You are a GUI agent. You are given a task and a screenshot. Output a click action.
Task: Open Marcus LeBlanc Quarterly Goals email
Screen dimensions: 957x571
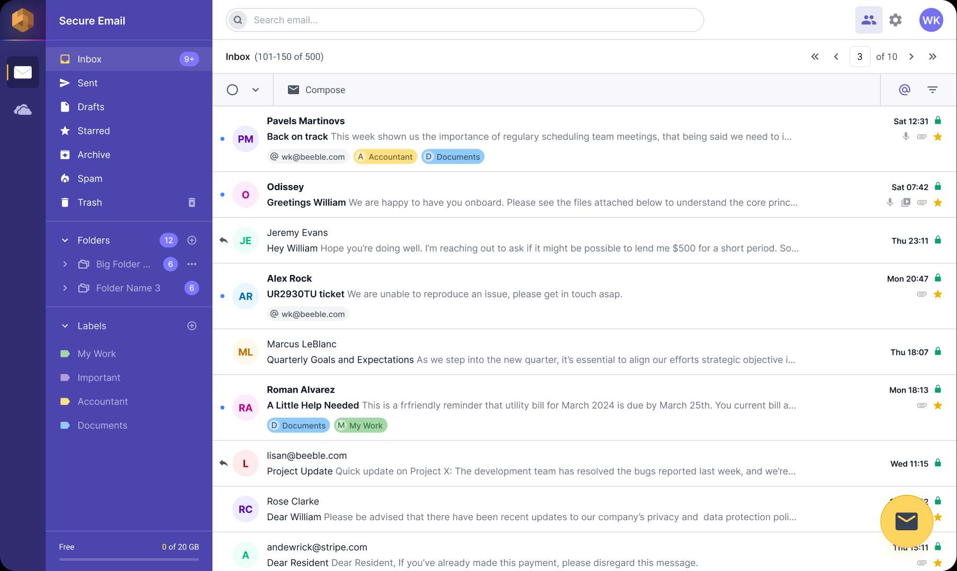(x=584, y=352)
